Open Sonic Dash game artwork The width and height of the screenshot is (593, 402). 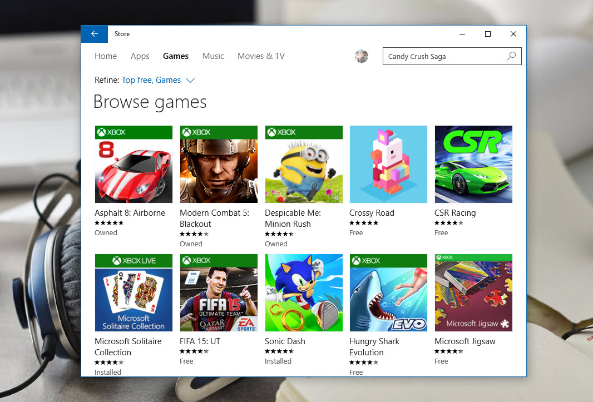click(304, 292)
